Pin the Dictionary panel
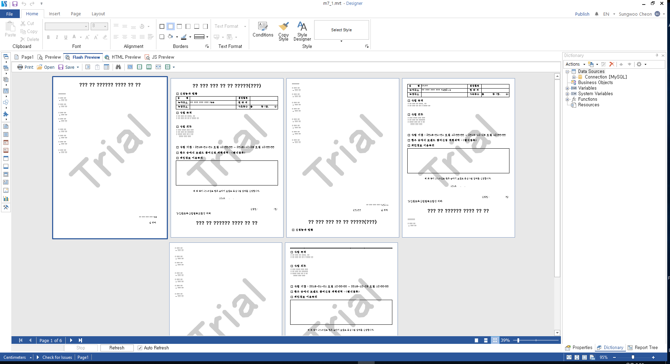Screen dimensions: 670x364 (x=657, y=55)
